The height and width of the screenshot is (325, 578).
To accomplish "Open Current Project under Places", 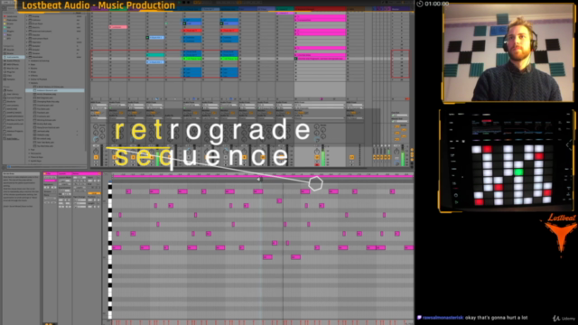I will click(14, 98).
